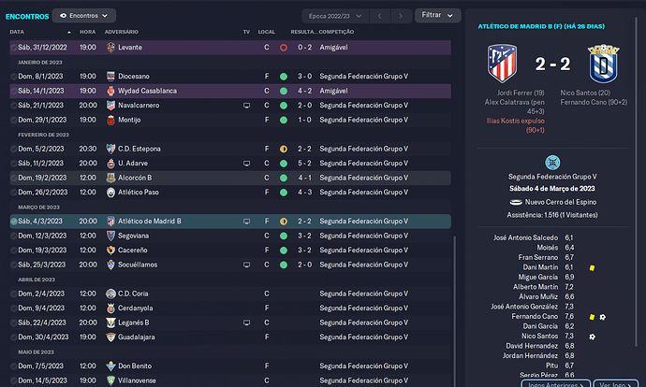
Task: Click Fernando Cano's goal ball icon
Action: 602,317
